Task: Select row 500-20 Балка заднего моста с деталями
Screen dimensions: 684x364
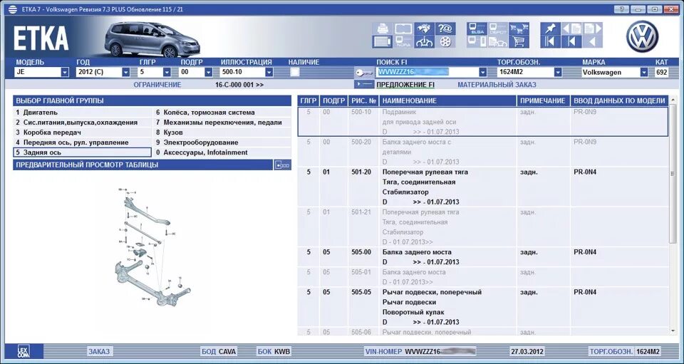Action: (483, 152)
